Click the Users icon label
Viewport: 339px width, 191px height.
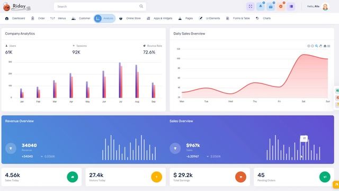(x=11, y=46)
